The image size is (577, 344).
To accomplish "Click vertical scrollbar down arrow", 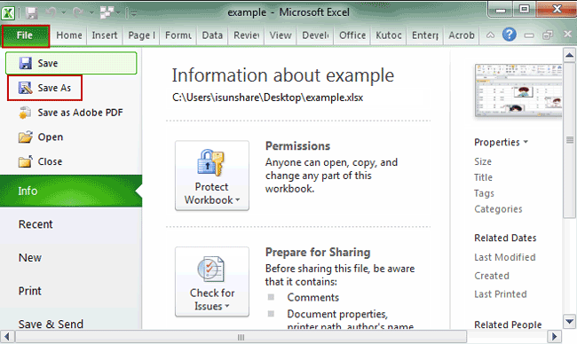I will [569, 322].
